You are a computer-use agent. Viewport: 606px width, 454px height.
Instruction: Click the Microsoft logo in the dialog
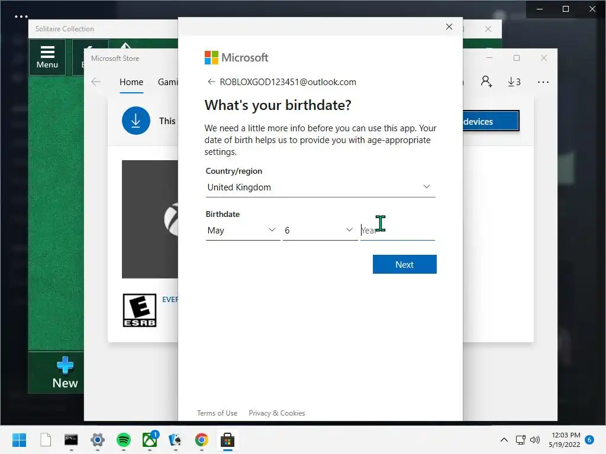[x=236, y=58]
